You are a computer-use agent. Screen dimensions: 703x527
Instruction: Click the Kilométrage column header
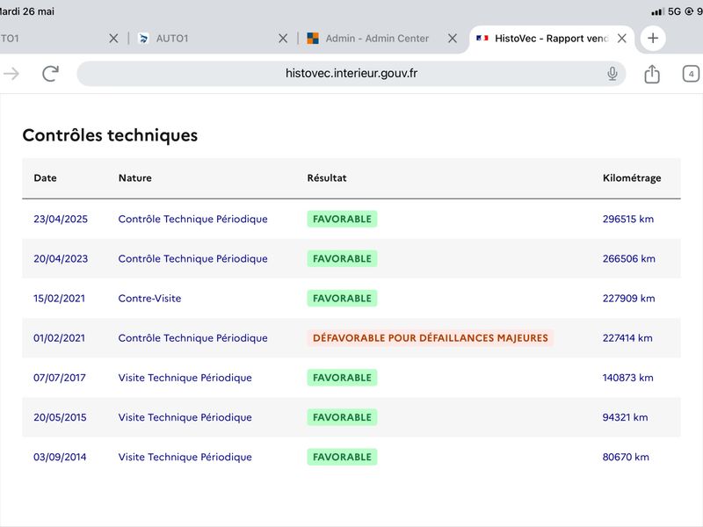click(632, 178)
